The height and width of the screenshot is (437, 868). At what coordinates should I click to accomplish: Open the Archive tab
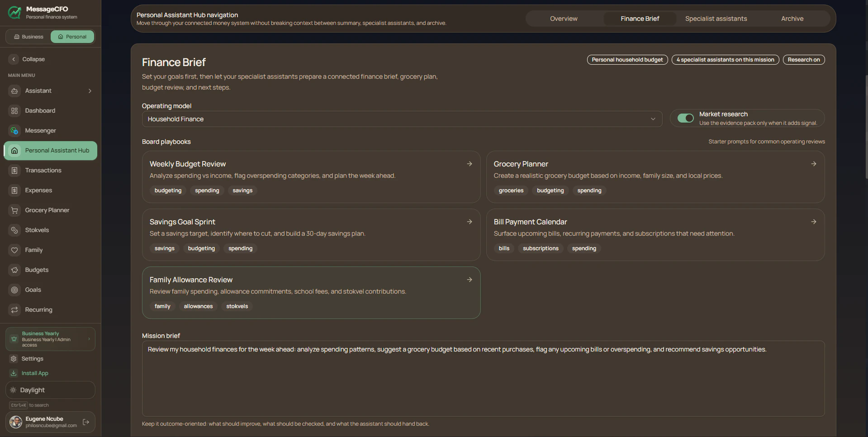pos(792,19)
